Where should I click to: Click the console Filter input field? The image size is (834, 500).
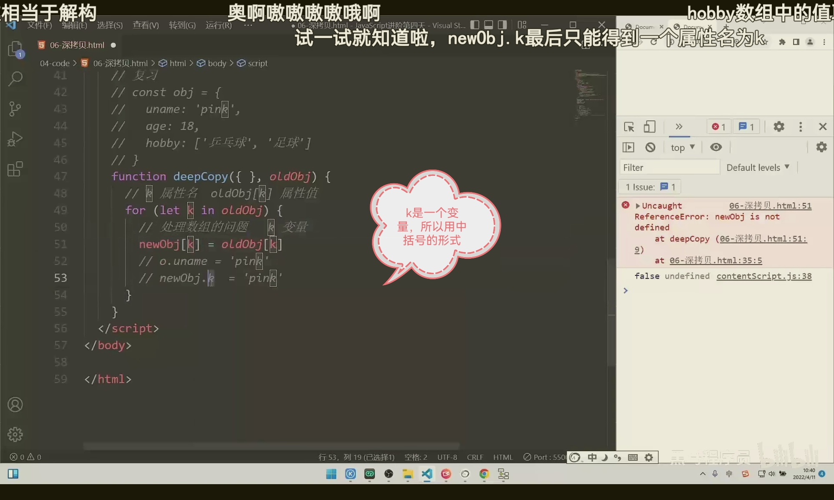point(669,167)
